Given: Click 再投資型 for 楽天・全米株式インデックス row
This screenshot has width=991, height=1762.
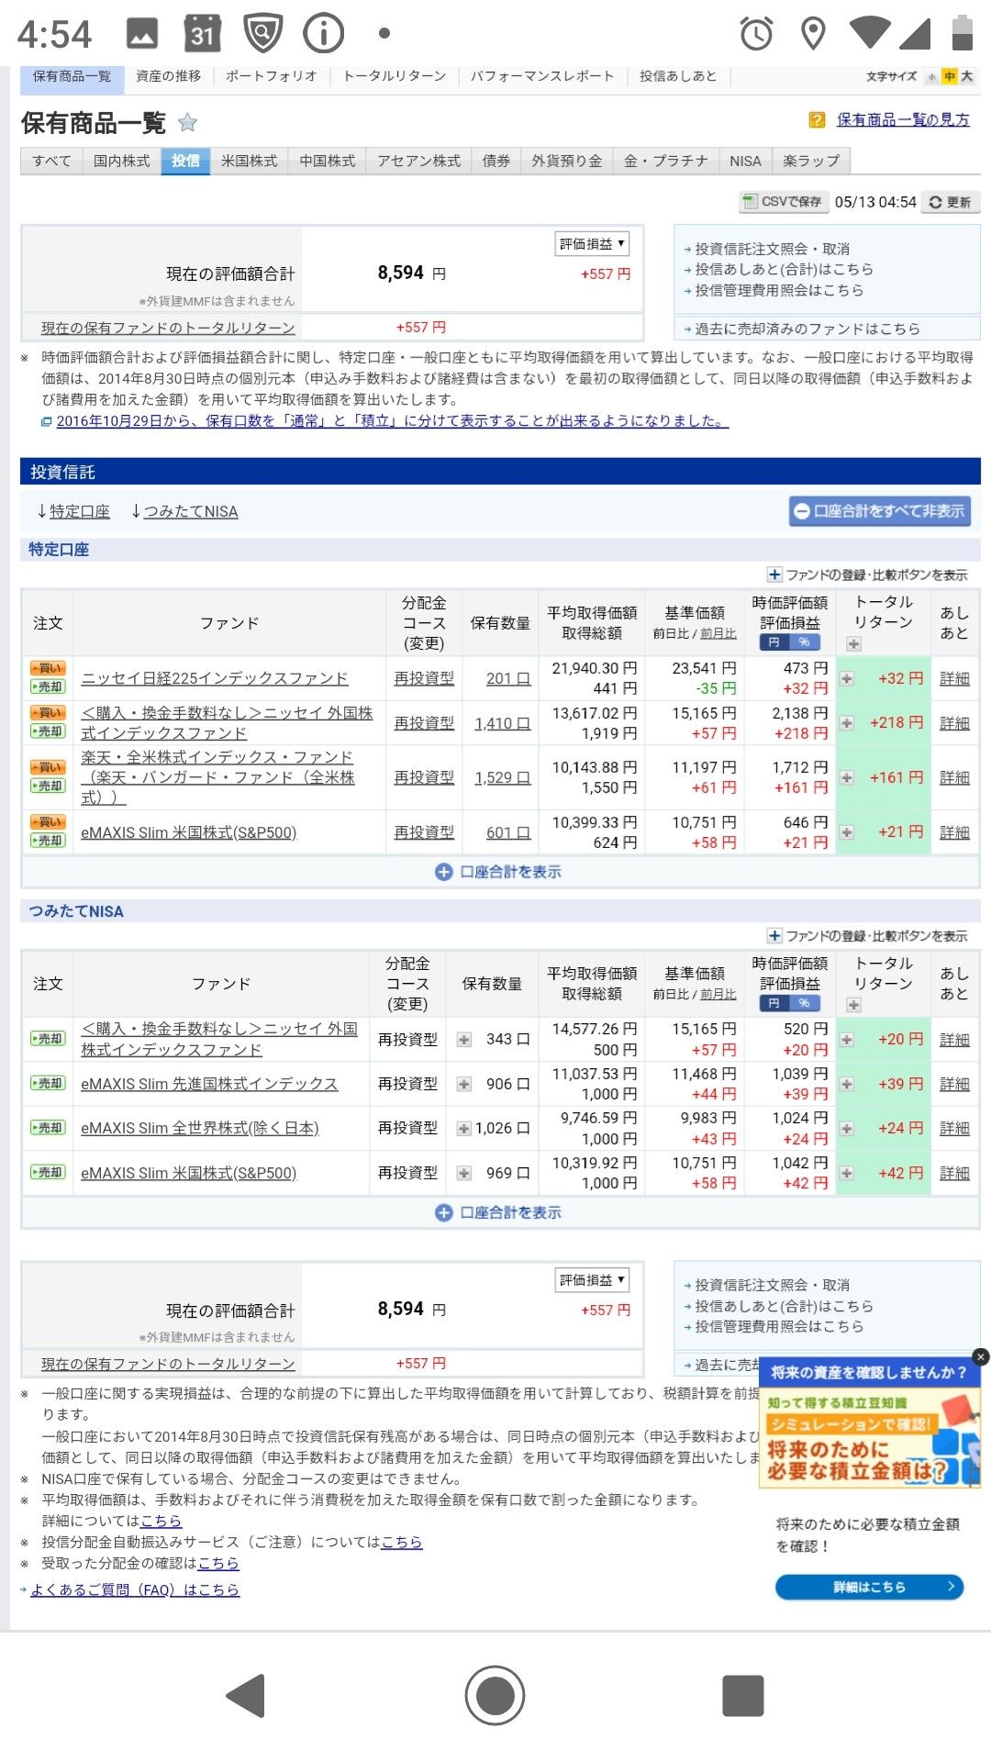Looking at the screenshot, I should click(x=424, y=777).
